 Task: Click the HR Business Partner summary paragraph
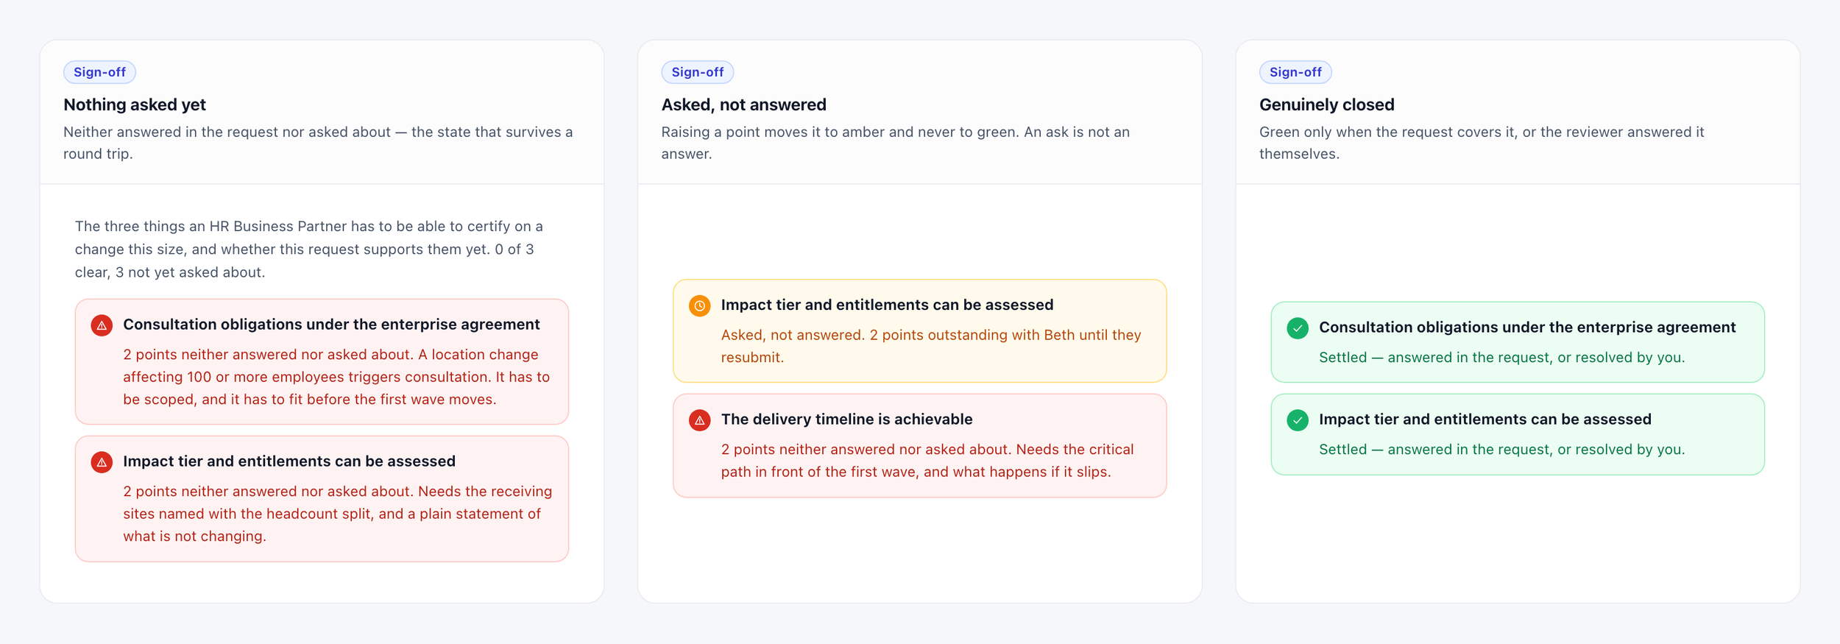click(x=309, y=250)
